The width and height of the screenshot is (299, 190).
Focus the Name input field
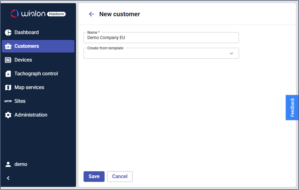pos(161,38)
